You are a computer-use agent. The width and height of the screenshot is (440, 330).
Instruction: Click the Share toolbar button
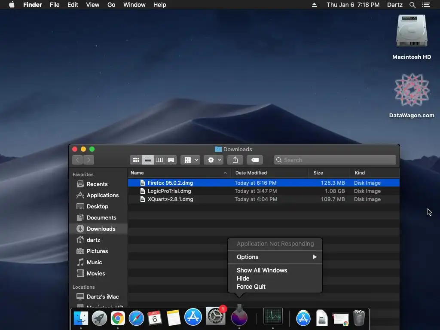point(235,160)
